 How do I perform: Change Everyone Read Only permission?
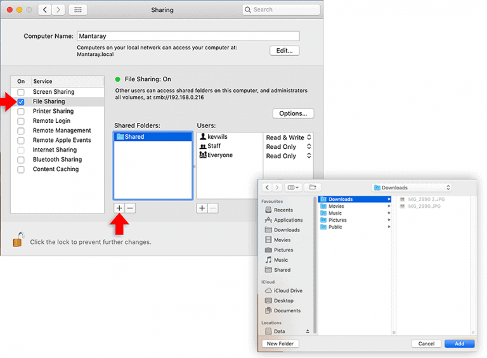click(289, 156)
